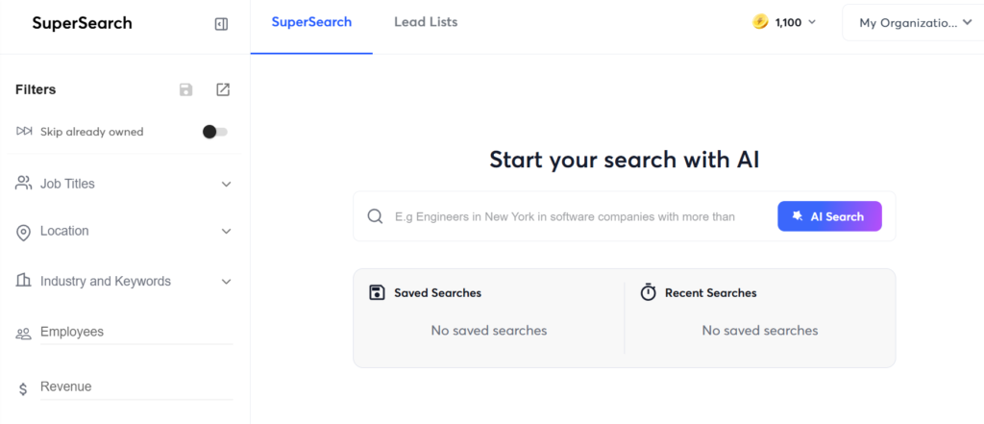Click the Revenue filter field
The width and height of the screenshot is (984, 424).
(x=135, y=387)
